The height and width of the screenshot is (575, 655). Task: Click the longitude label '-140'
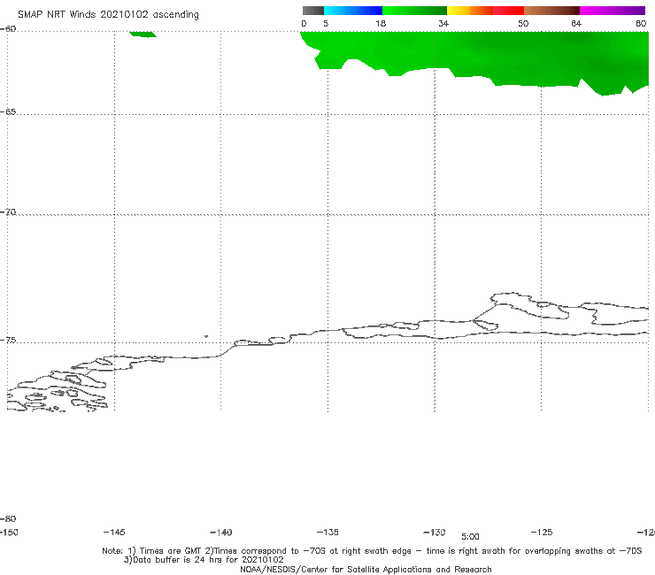[x=221, y=533]
